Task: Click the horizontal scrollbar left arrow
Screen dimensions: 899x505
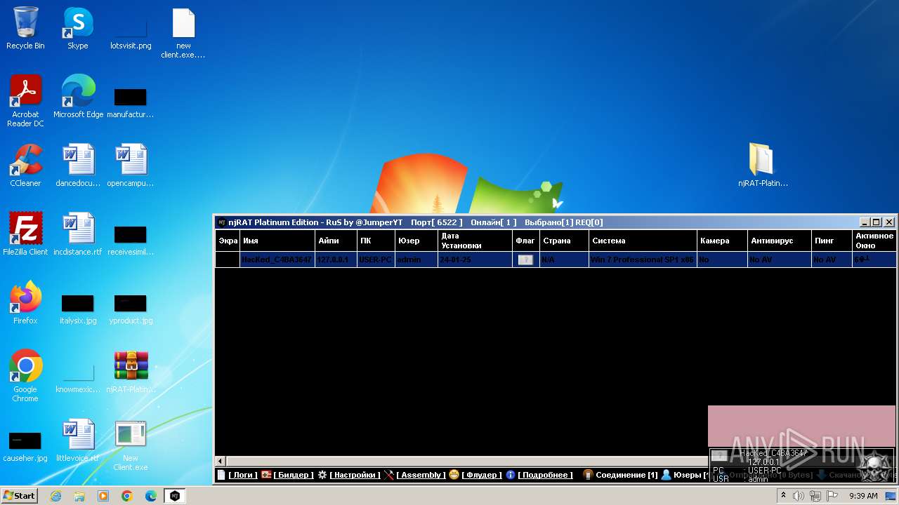Action: pyautogui.click(x=220, y=461)
